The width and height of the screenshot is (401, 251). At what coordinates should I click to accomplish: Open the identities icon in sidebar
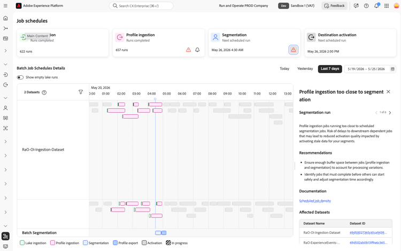(x=5, y=128)
